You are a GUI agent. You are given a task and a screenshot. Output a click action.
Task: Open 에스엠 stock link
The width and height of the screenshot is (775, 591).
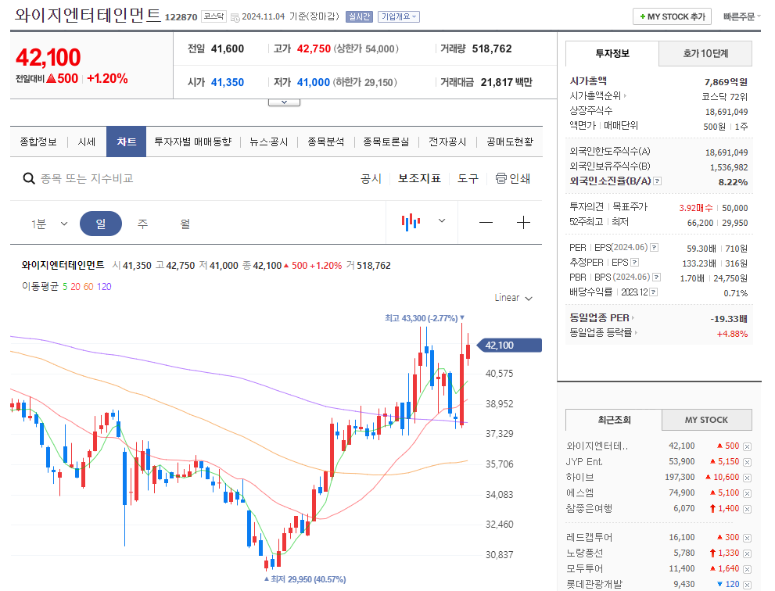pos(580,493)
